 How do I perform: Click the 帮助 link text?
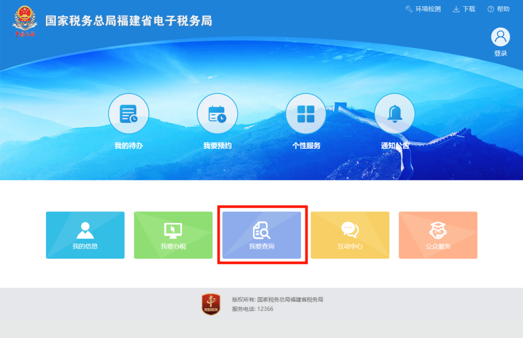[x=503, y=9]
